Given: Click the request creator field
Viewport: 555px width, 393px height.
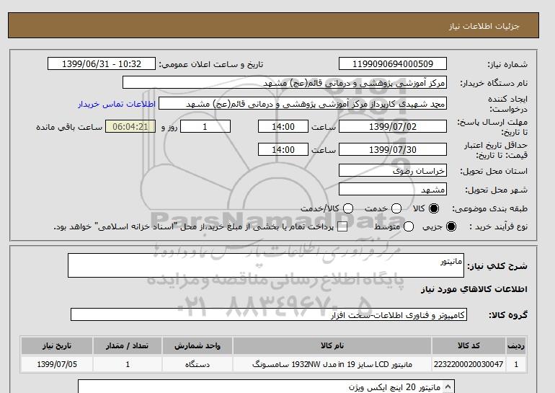Looking at the screenshot, I should (303, 103).
